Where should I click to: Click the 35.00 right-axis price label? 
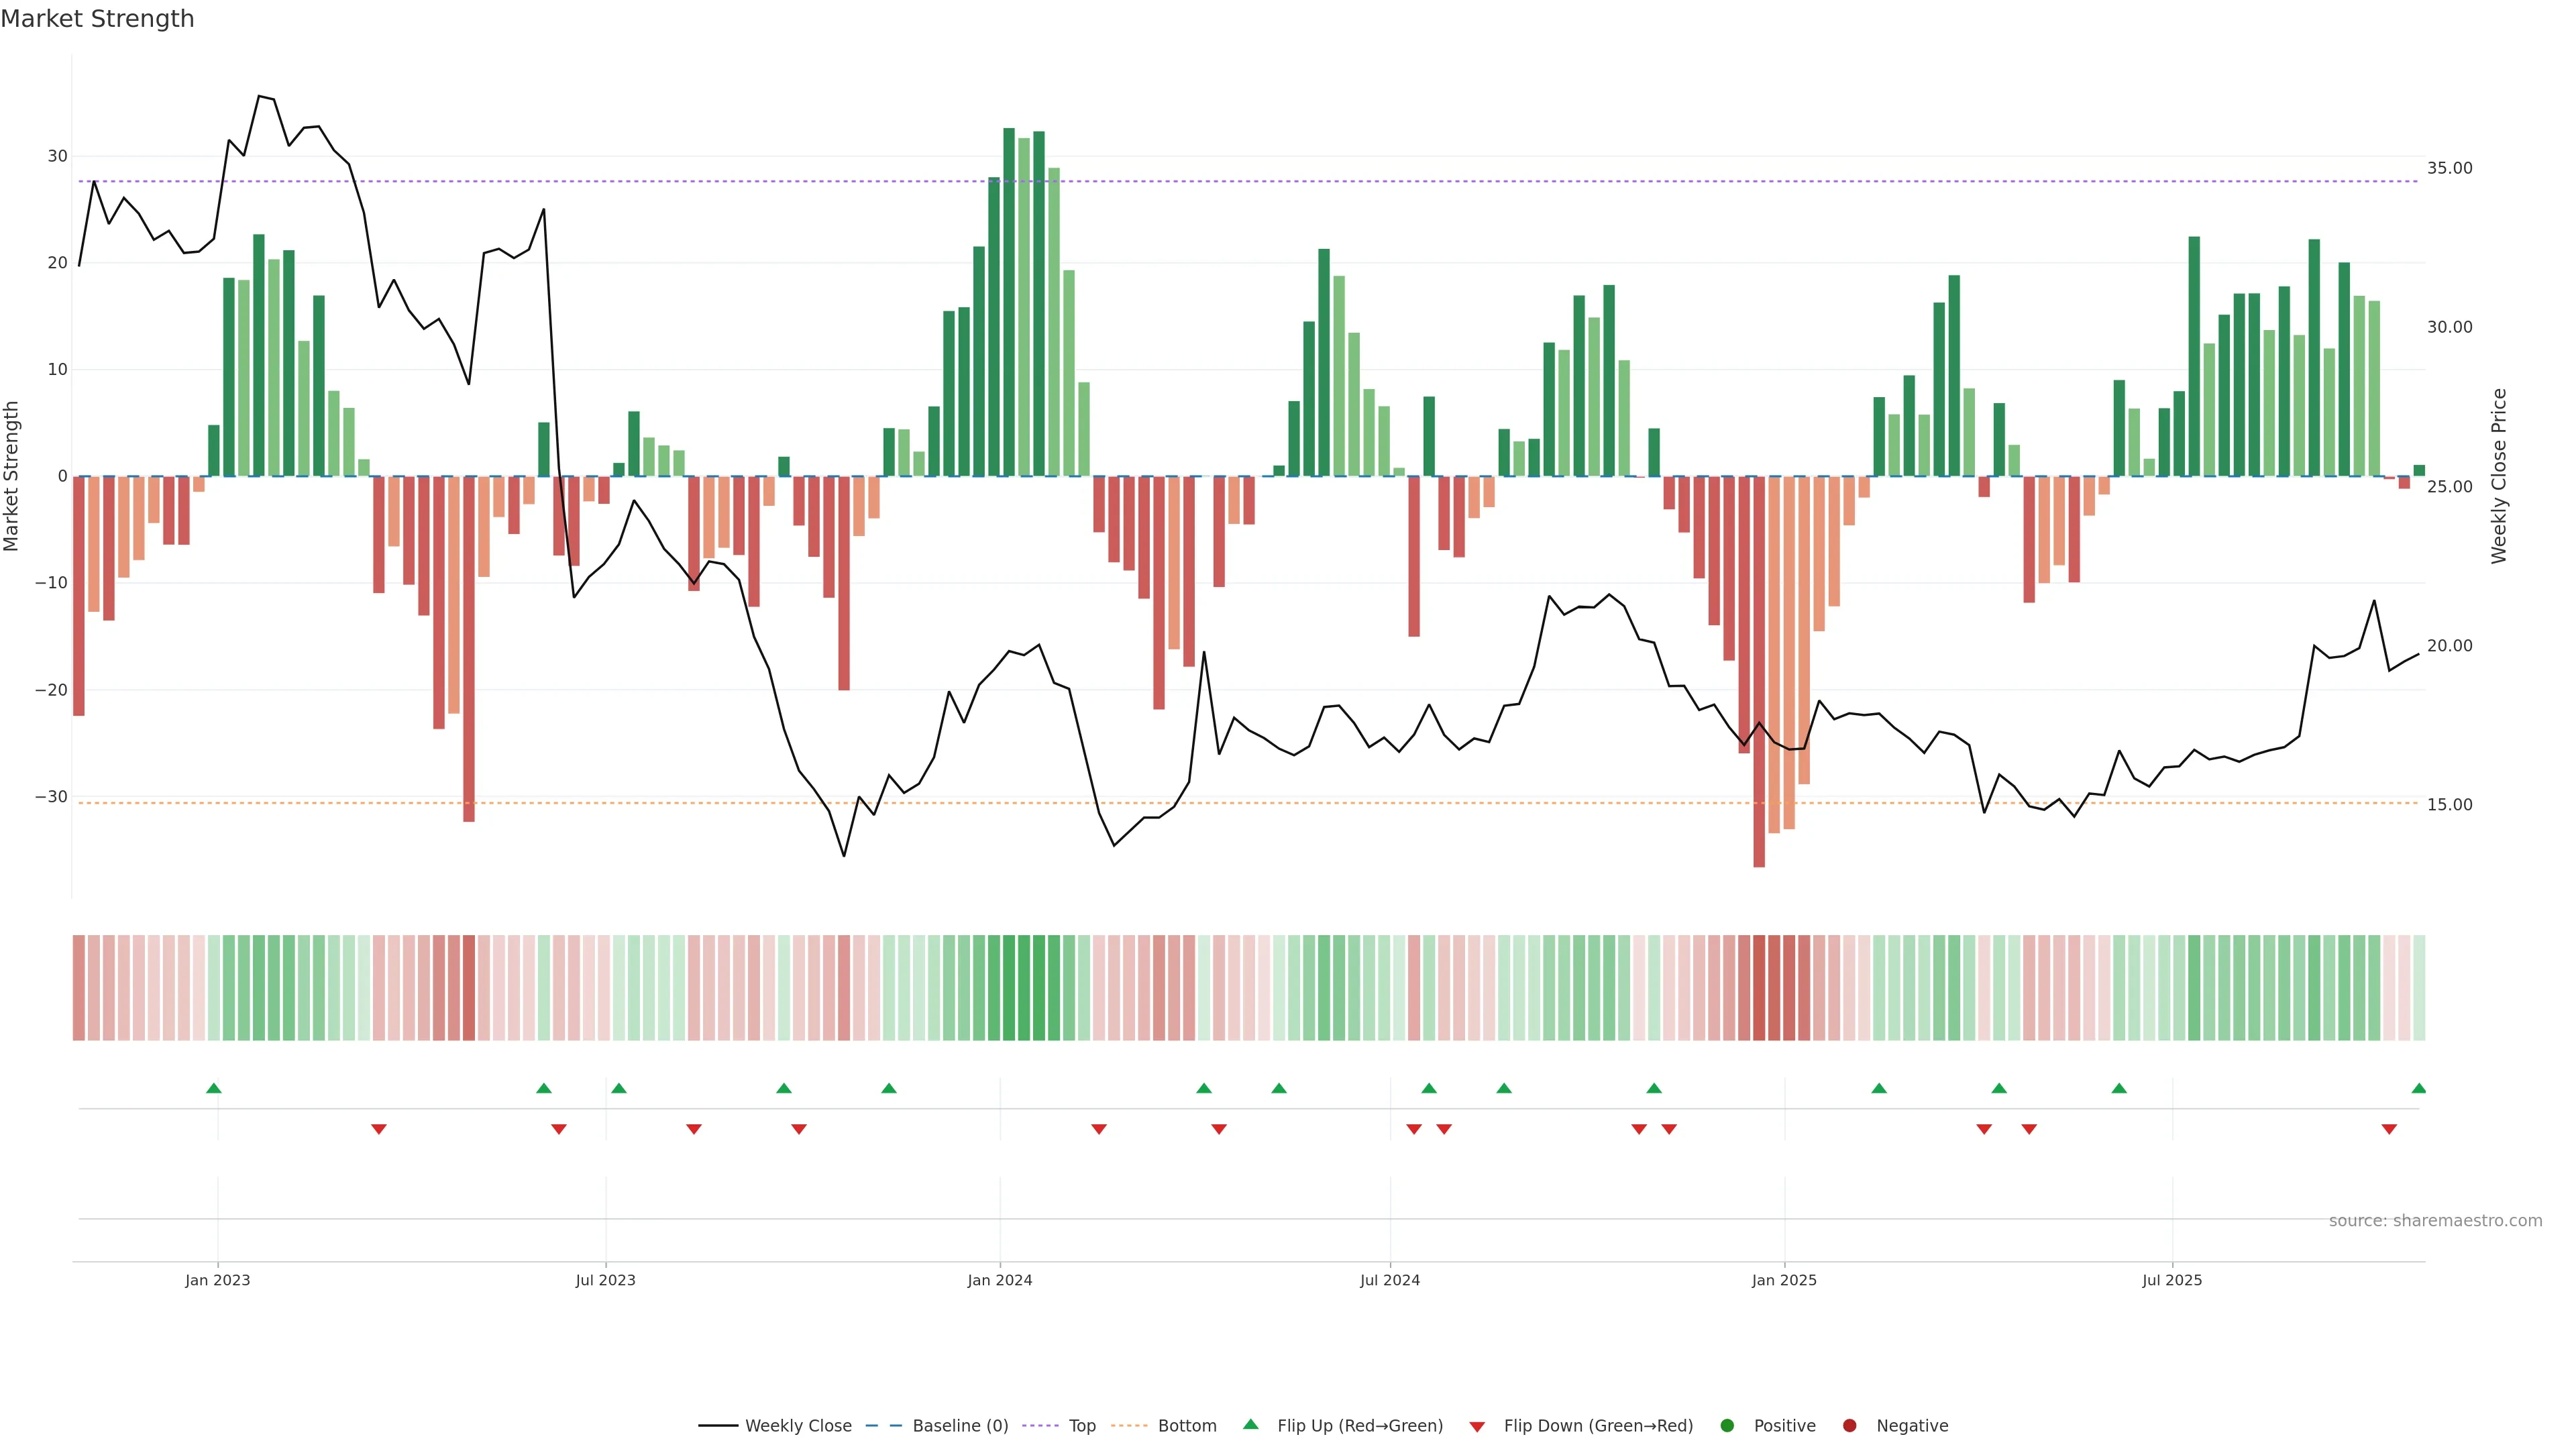(x=2449, y=168)
